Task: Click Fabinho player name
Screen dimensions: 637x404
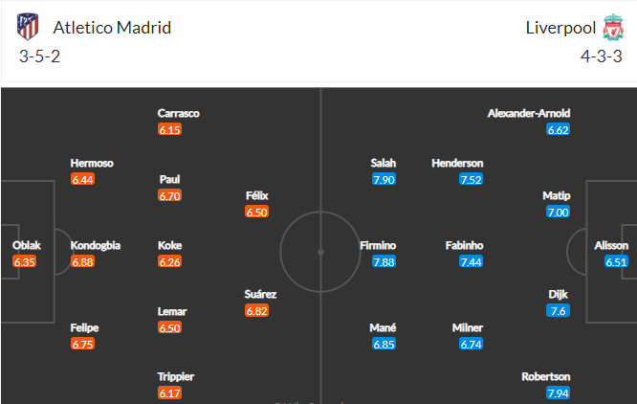Action: (x=464, y=245)
